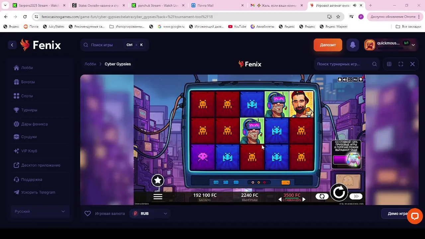
Task: Open the game hamburger menu
Action: coord(158,197)
